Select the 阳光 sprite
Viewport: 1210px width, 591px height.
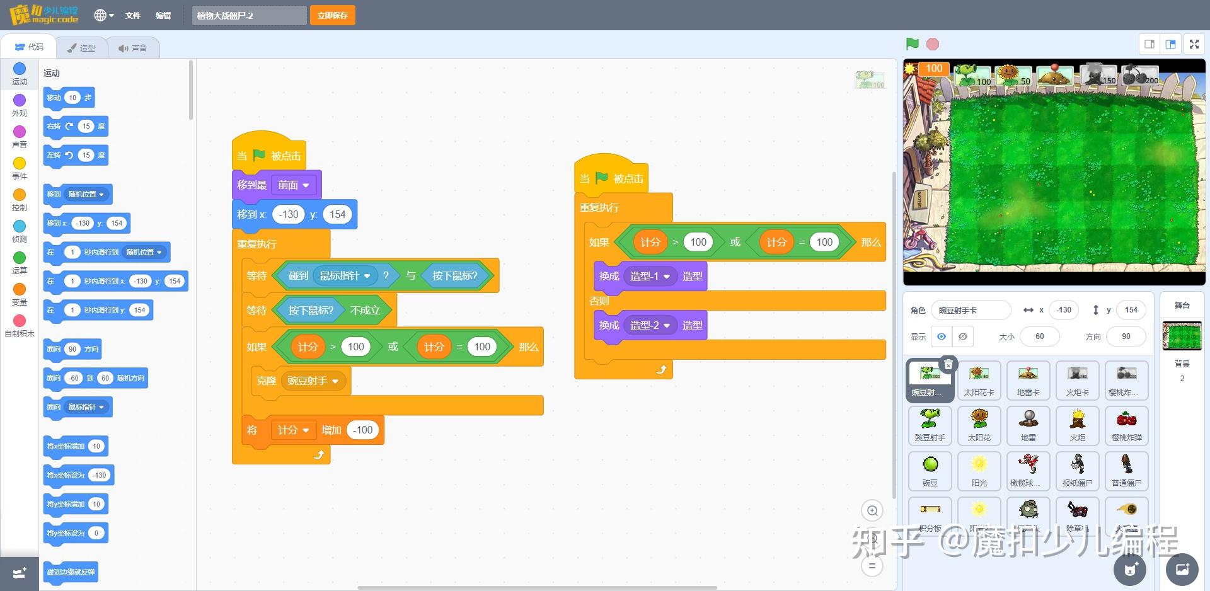pos(979,471)
